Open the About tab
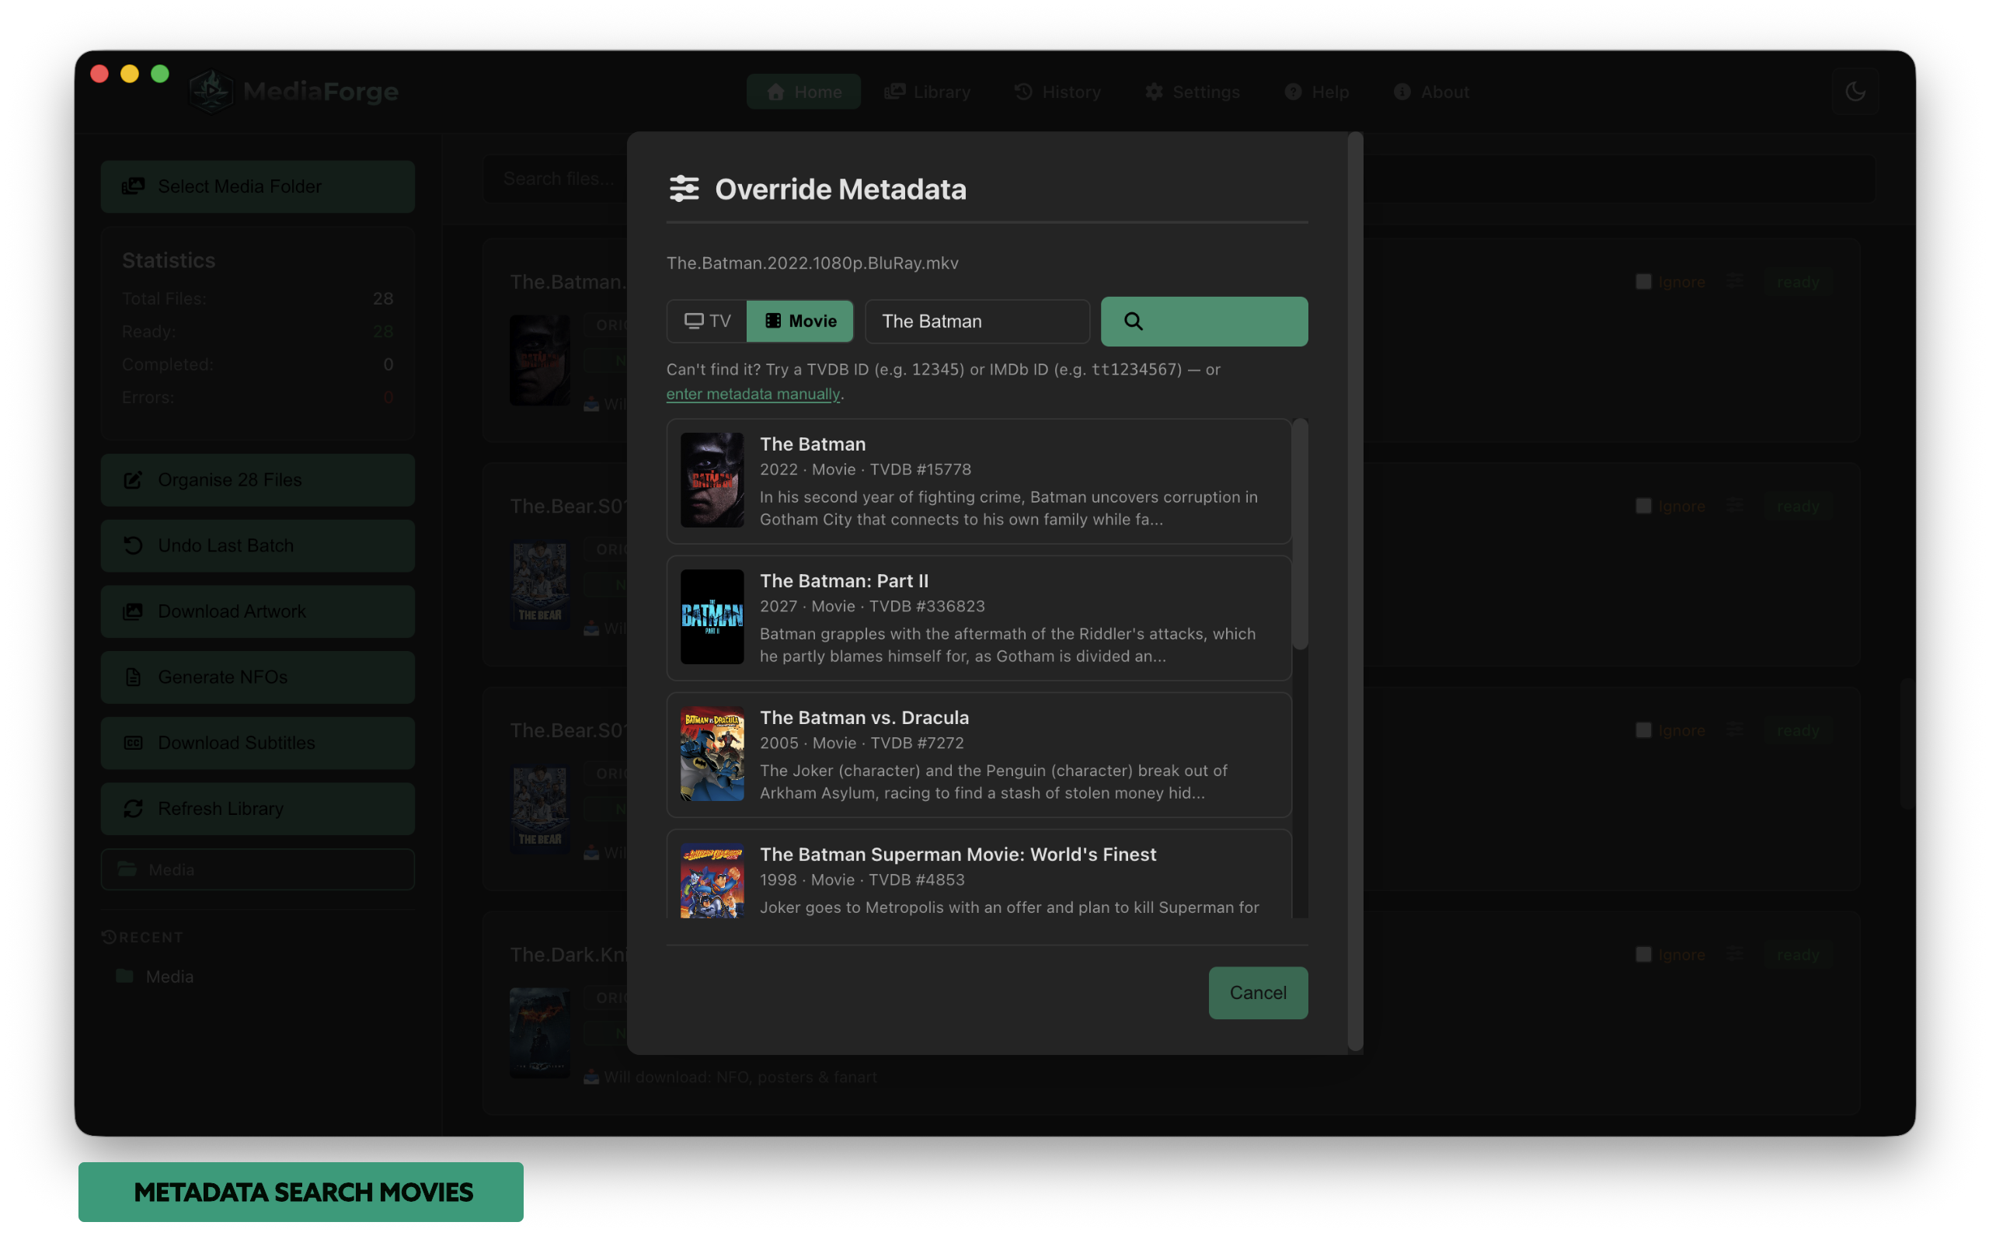This screenshot has width=1989, height=1243. [x=1431, y=91]
